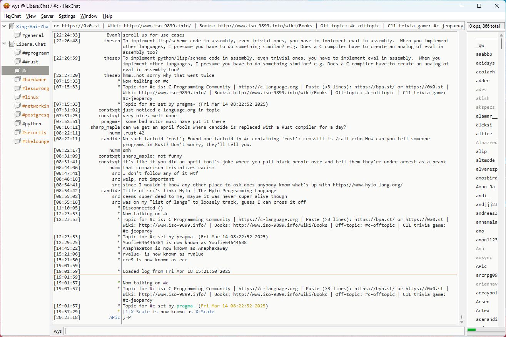Open the Settings menu
The image size is (506, 337).
(x=67, y=16)
